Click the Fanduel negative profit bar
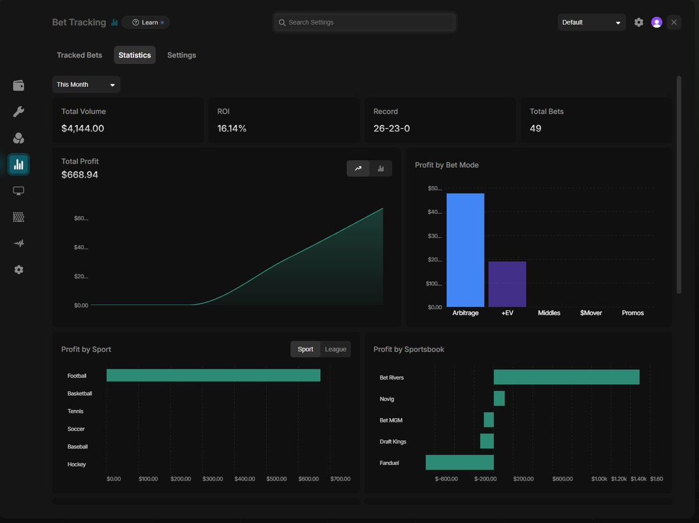 point(460,462)
